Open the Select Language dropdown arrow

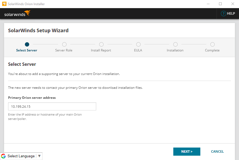pos(39,156)
